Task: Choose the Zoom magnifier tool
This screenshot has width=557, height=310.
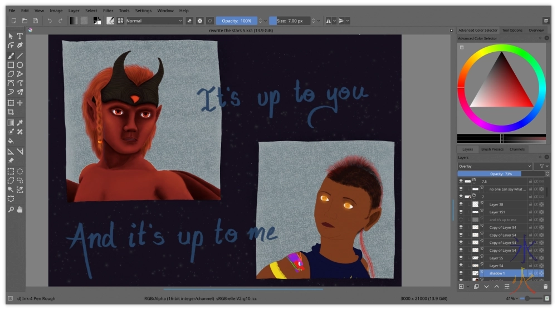Action: click(x=11, y=209)
